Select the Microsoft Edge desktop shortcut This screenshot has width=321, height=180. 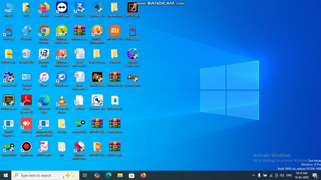[x=44, y=104]
